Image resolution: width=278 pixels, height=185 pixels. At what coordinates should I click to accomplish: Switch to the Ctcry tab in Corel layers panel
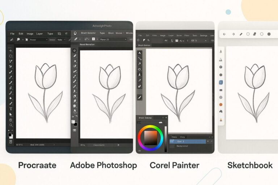point(182,137)
